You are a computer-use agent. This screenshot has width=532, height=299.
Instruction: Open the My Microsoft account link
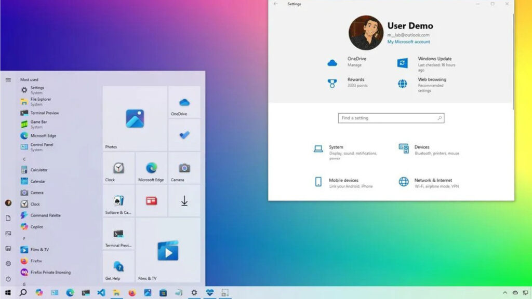(408, 42)
